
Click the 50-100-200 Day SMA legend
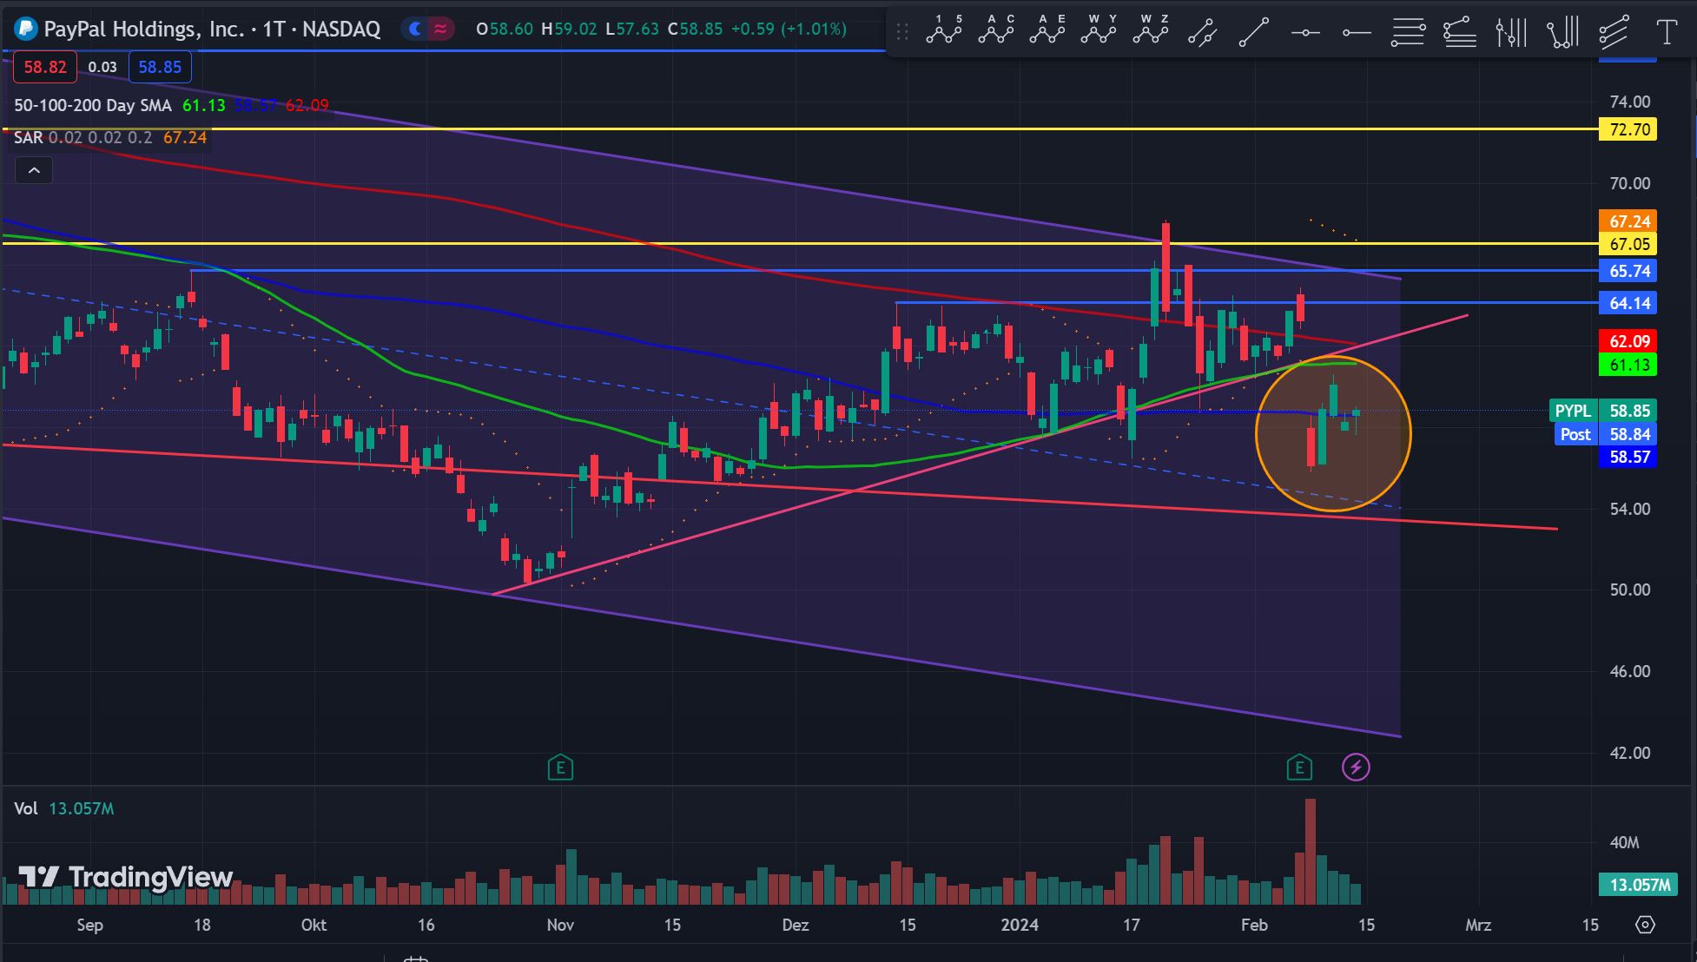coord(93,105)
